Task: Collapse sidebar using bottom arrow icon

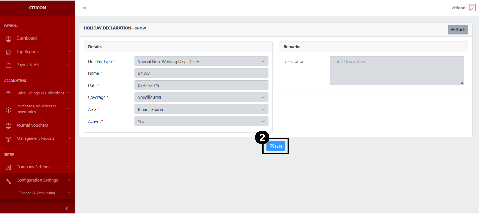Action: (x=67, y=209)
